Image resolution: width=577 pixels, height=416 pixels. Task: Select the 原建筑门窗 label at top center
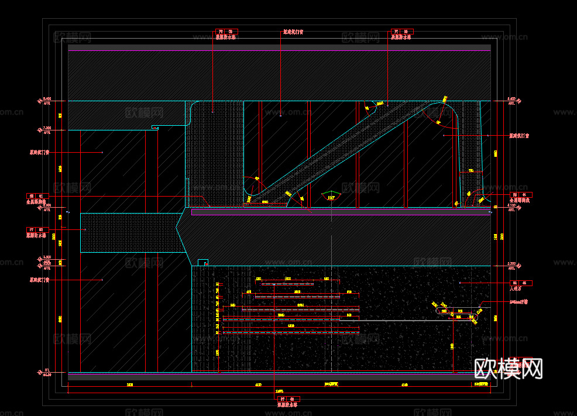click(x=293, y=32)
